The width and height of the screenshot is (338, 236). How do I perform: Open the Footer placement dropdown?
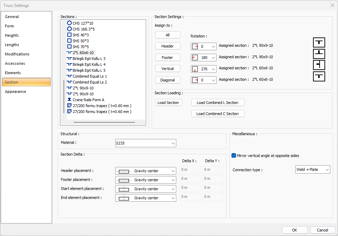point(145,180)
